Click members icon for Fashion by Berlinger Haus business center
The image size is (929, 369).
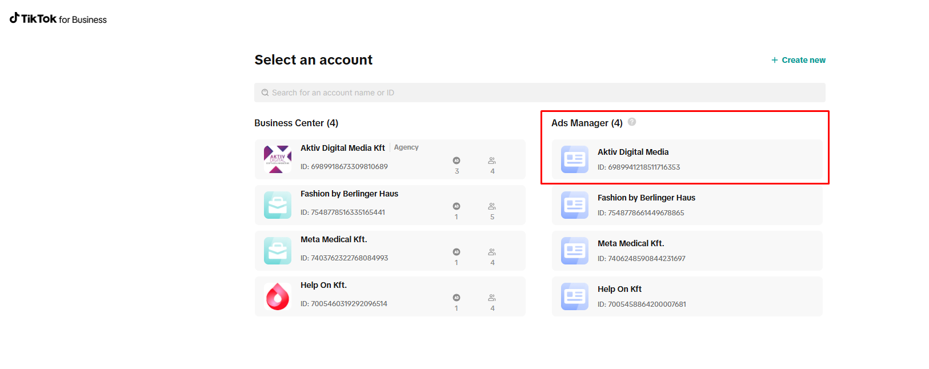492,206
